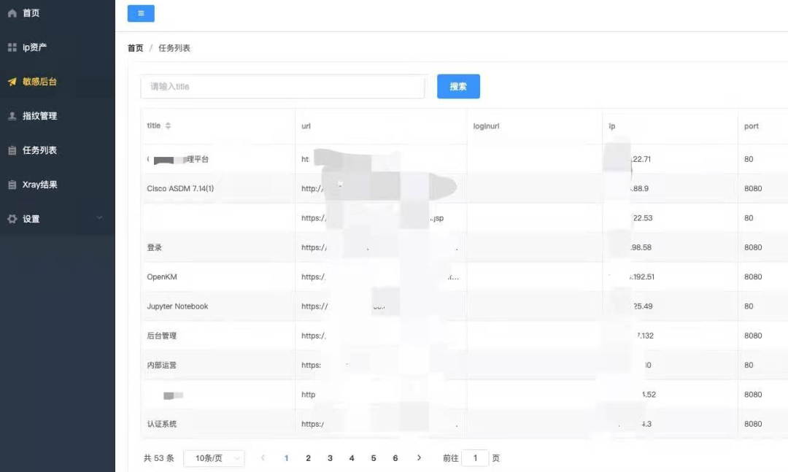788x472 pixels.
Task: Click the Xray结果 clipboard icon
Action: point(12,185)
